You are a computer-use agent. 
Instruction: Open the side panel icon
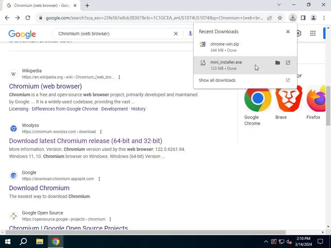tap(303, 18)
